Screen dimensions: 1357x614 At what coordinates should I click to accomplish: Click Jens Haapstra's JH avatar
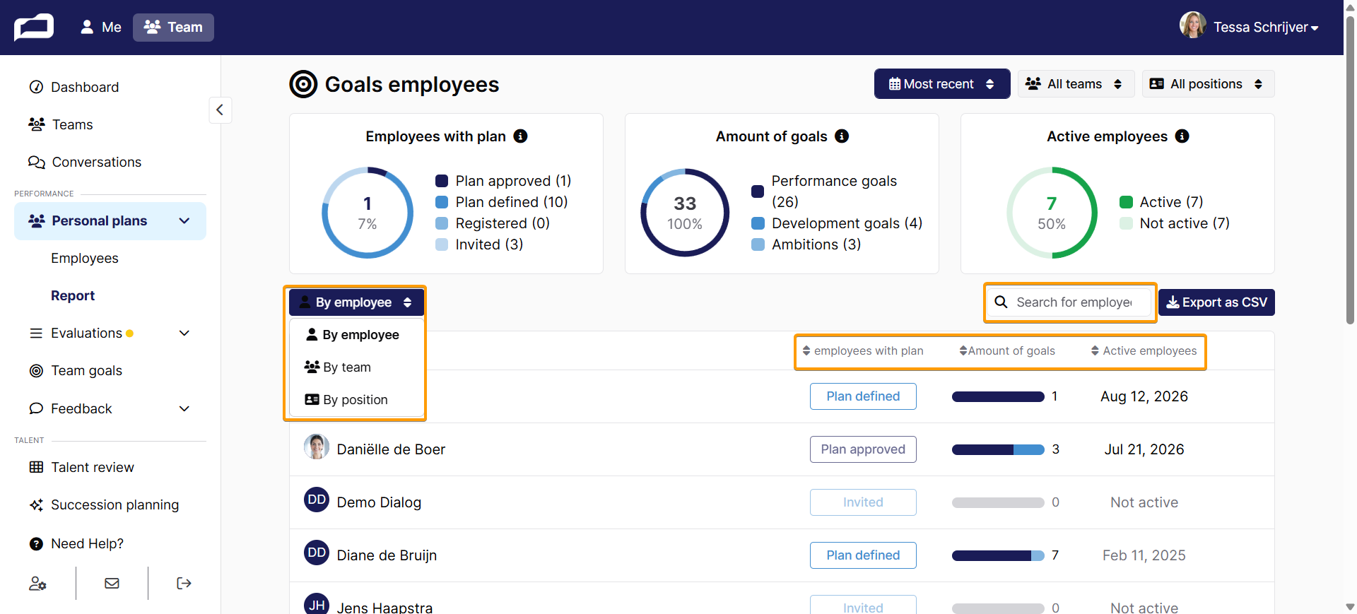click(x=317, y=605)
